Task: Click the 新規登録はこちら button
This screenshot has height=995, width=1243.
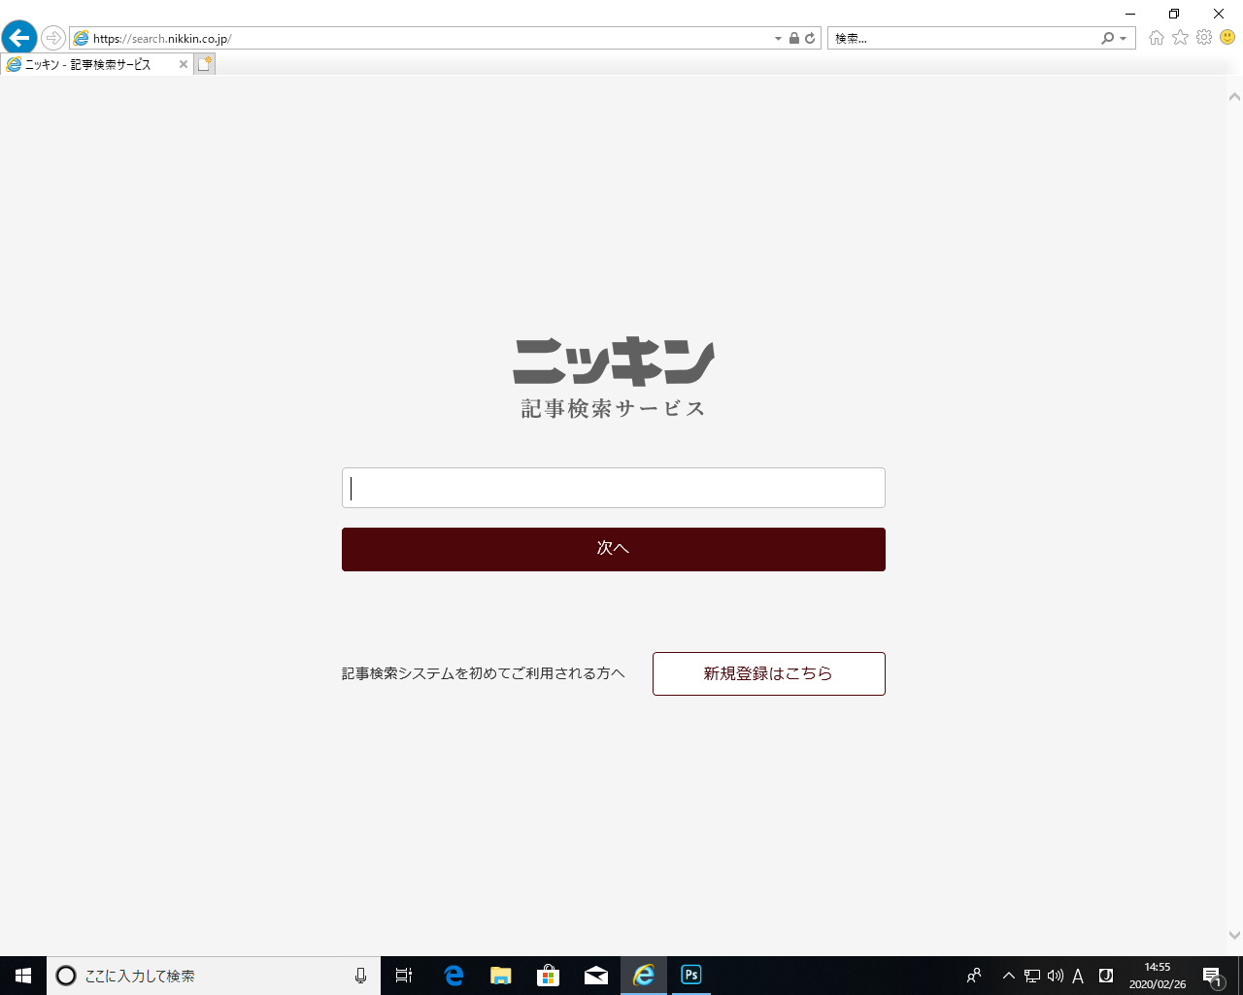Action: tap(769, 673)
